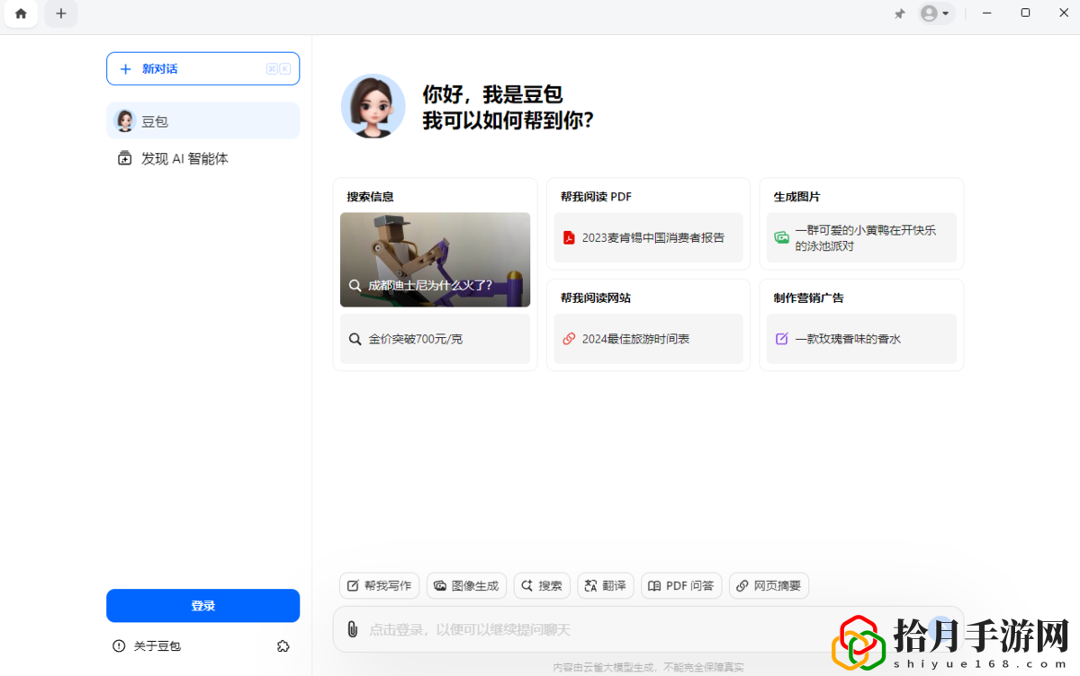1080x676 pixels.
Task: Click the 生成图片 card heading
Action: pos(796,197)
